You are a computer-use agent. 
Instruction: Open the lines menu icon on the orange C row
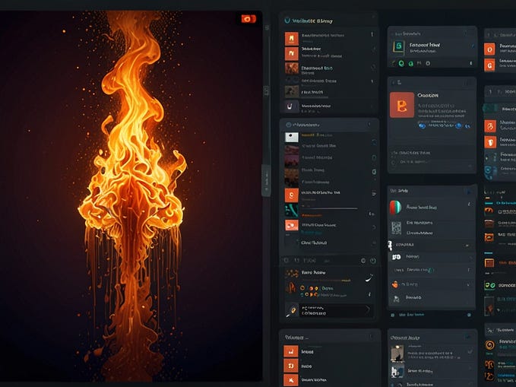pyautogui.click(x=373, y=193)
